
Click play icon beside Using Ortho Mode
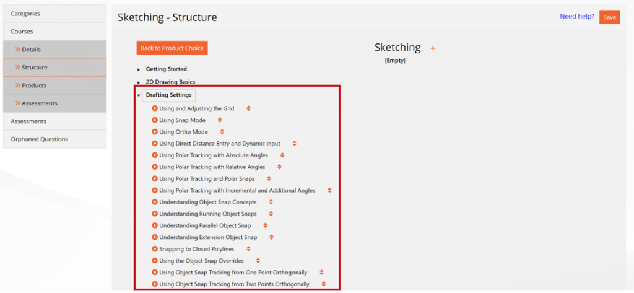pos(155,132)
